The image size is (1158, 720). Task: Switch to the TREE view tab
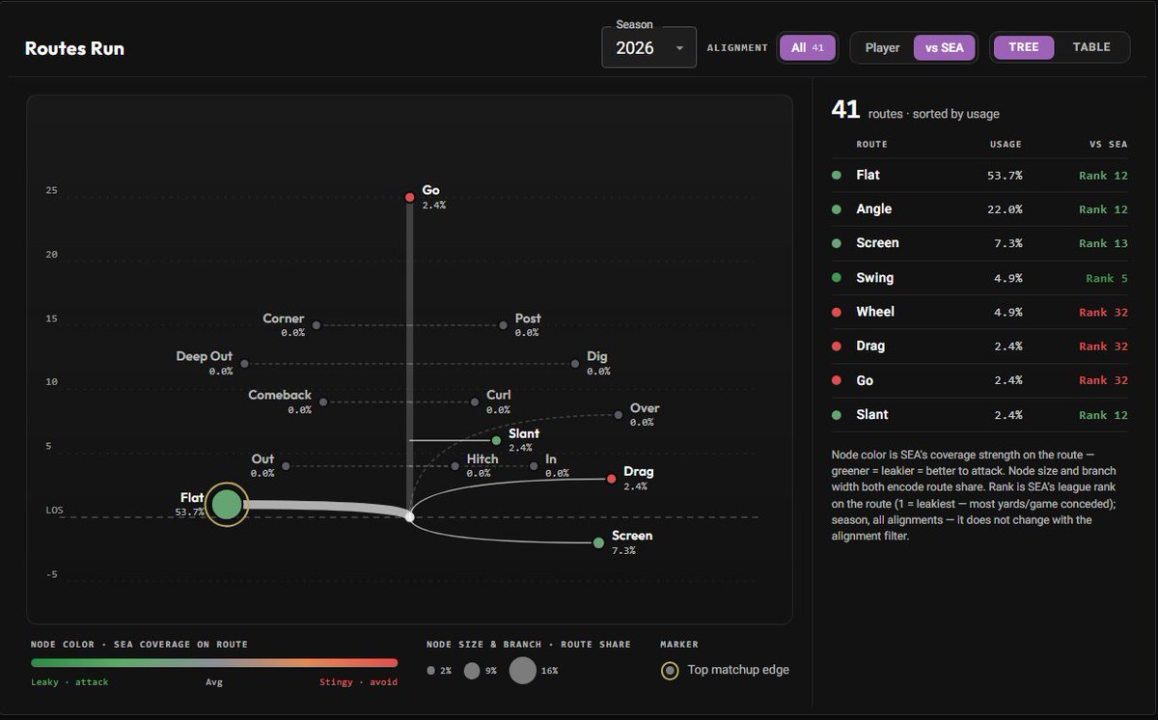(x=1024, y=46)
